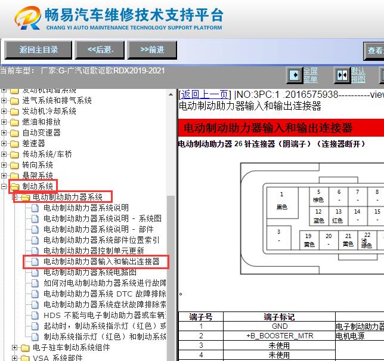This screenshot has height=361, width=384.
Task: Click document icon beside 电动制动助力器系统 DTC 故障排除
Action: [x=35, y=294]
